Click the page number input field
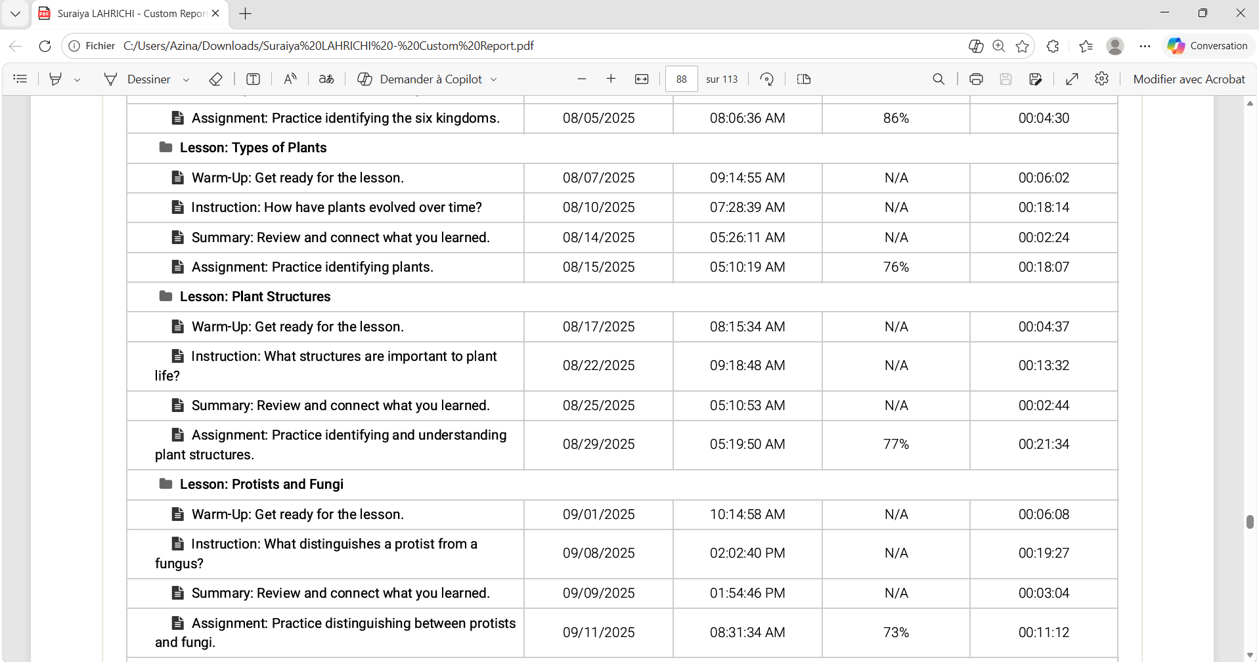This screenshot has width=1259, height=662. coord(681,79)
